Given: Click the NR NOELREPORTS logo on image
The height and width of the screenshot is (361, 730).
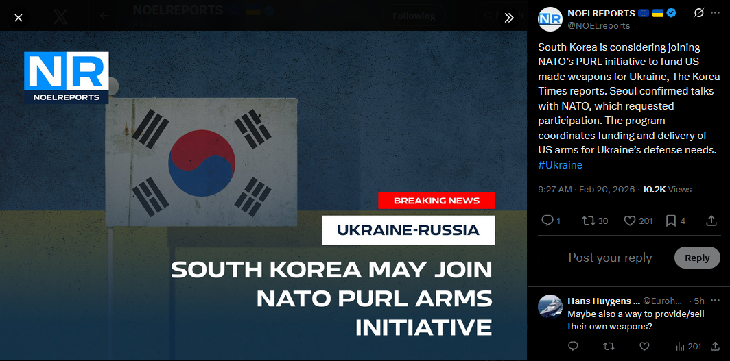Looking at the screenshot, I should tap(66, 77).
